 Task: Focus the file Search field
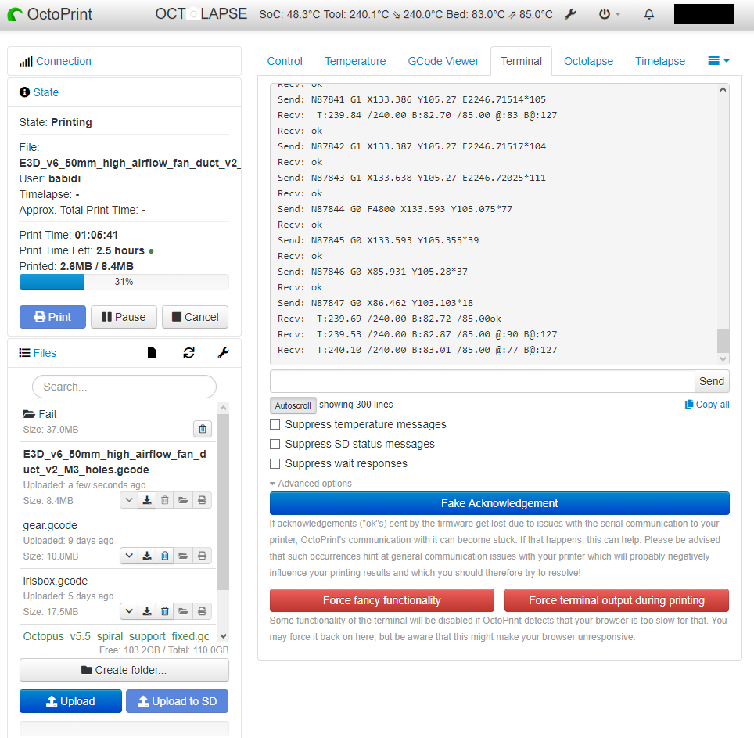(124, 387)
